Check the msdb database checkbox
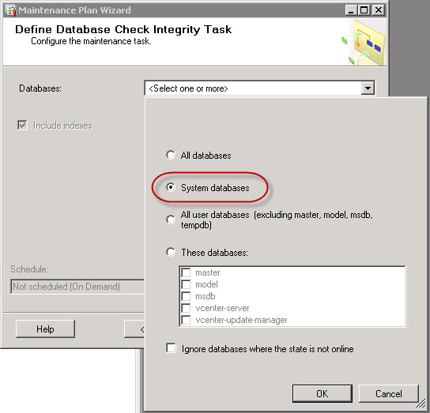The image size is (430, 413). (x=186, y=296)
